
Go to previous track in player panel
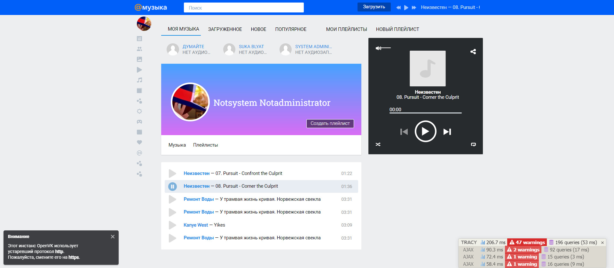click(x=404, y=132)
